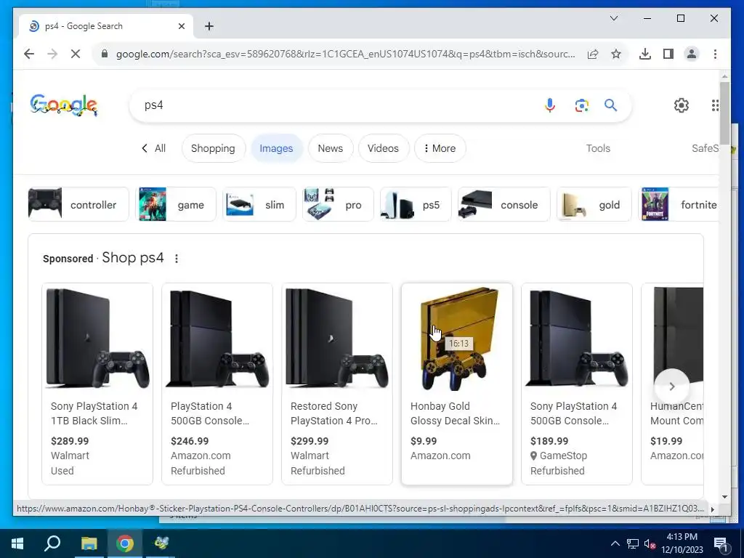Open Sony PlayStation 4 1TB Black Slim listing
Image resolution: width=744 pixels, height=558 pixels.
click(x=94, y=413)
